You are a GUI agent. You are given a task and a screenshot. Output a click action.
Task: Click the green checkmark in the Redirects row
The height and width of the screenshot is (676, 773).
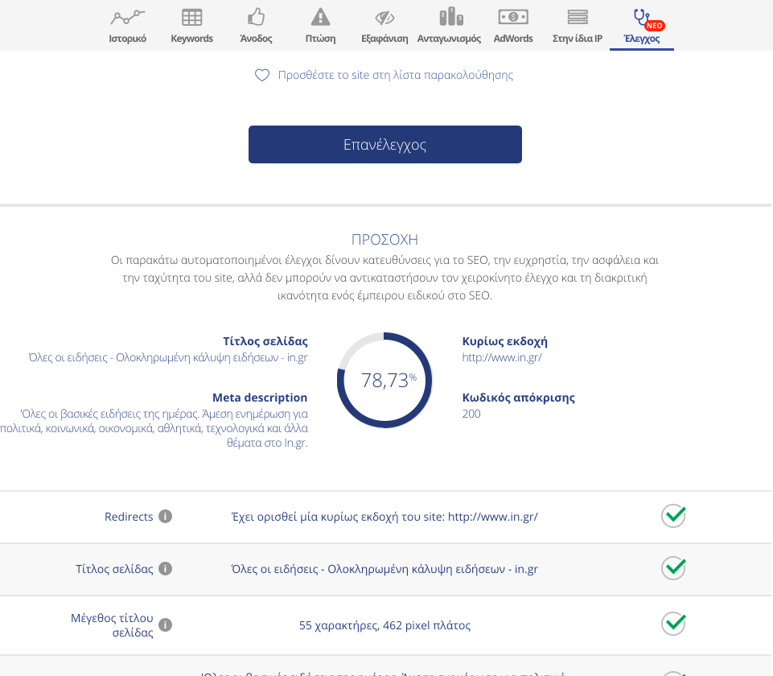coord(673,516)
